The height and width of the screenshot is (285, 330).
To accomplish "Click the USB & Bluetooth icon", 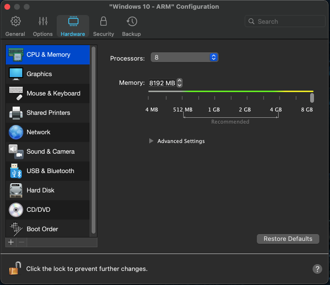I will click(16, 171).
